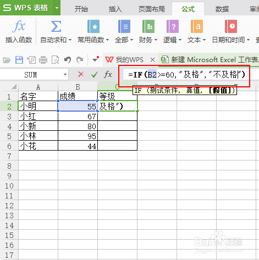Select row 17 header

(x=9, y=255)
